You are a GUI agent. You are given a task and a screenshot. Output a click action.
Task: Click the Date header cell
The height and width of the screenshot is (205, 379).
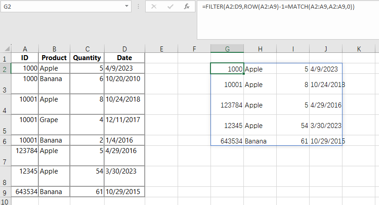[125, 58]
